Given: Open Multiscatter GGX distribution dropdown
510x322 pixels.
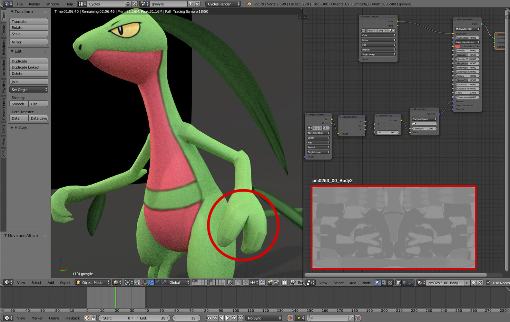Looking at the screenshot, I should [467, 29].
